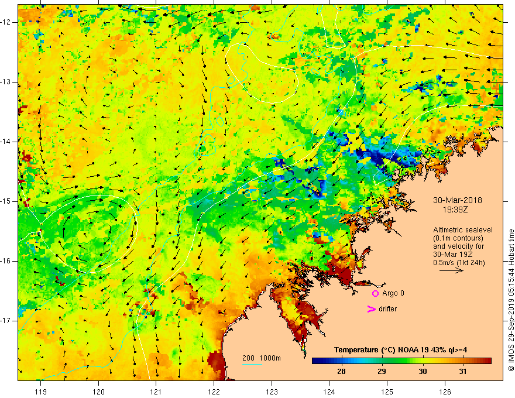Screen dimensions: 515x398
Task: Click the cyan 200 1000m depth line sample
Action: point(252,364)
